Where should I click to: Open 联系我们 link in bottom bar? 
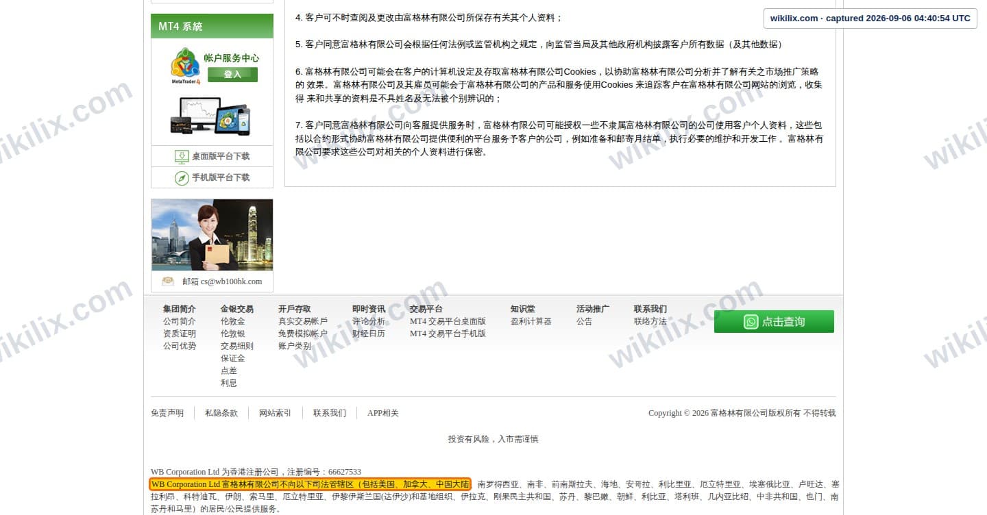[x=329, y=413]
